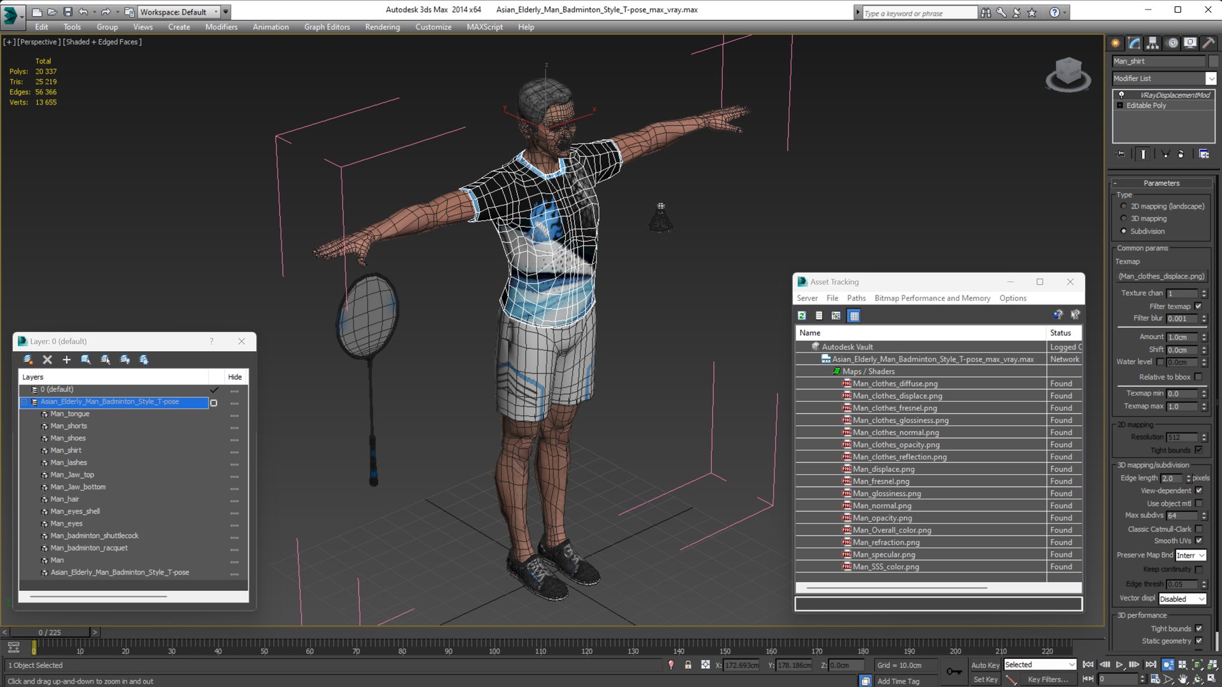Click the Key Filters button
The width and height of the screenshot is (1222, 687).
coord(1048,679)
